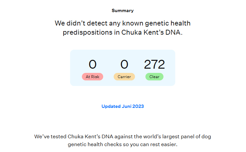Click 'Chuka Kent's' name in the bottom paragraph

pos(84,137)
